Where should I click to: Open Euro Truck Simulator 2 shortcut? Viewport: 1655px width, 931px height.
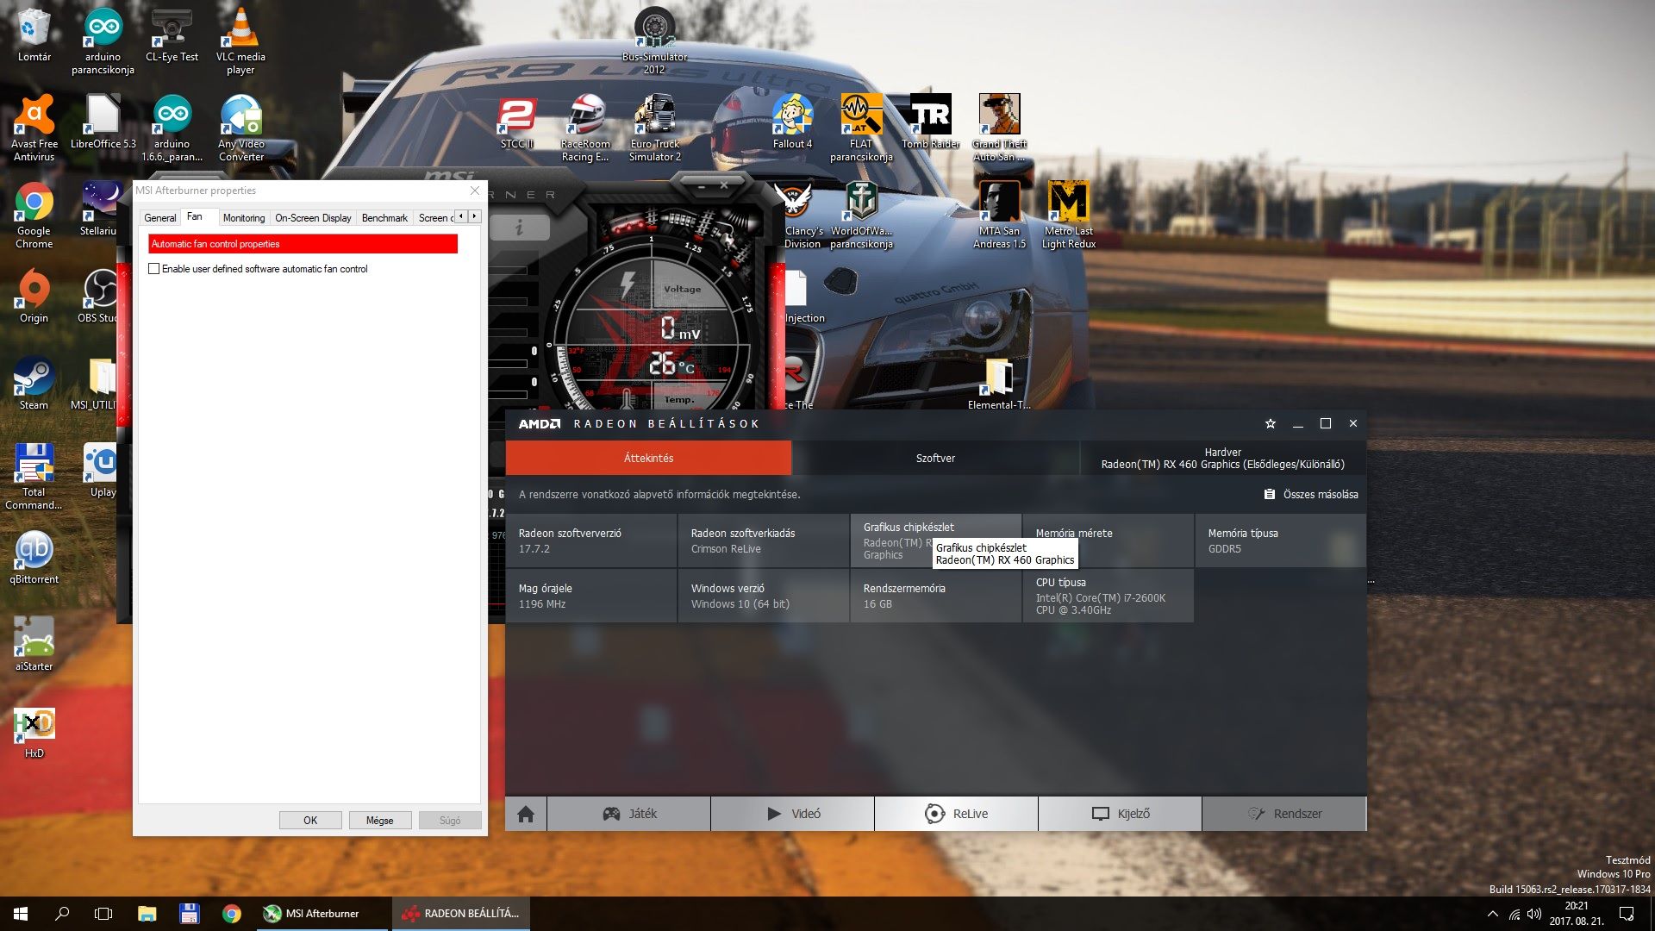click(x=654, y=128)
